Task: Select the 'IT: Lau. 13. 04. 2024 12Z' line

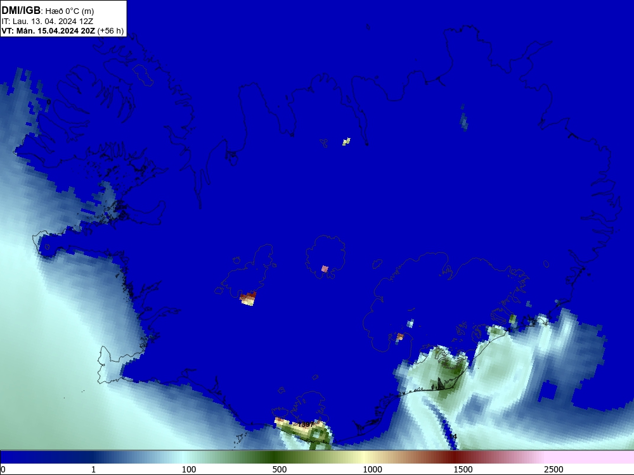Action: pos(48,22)
